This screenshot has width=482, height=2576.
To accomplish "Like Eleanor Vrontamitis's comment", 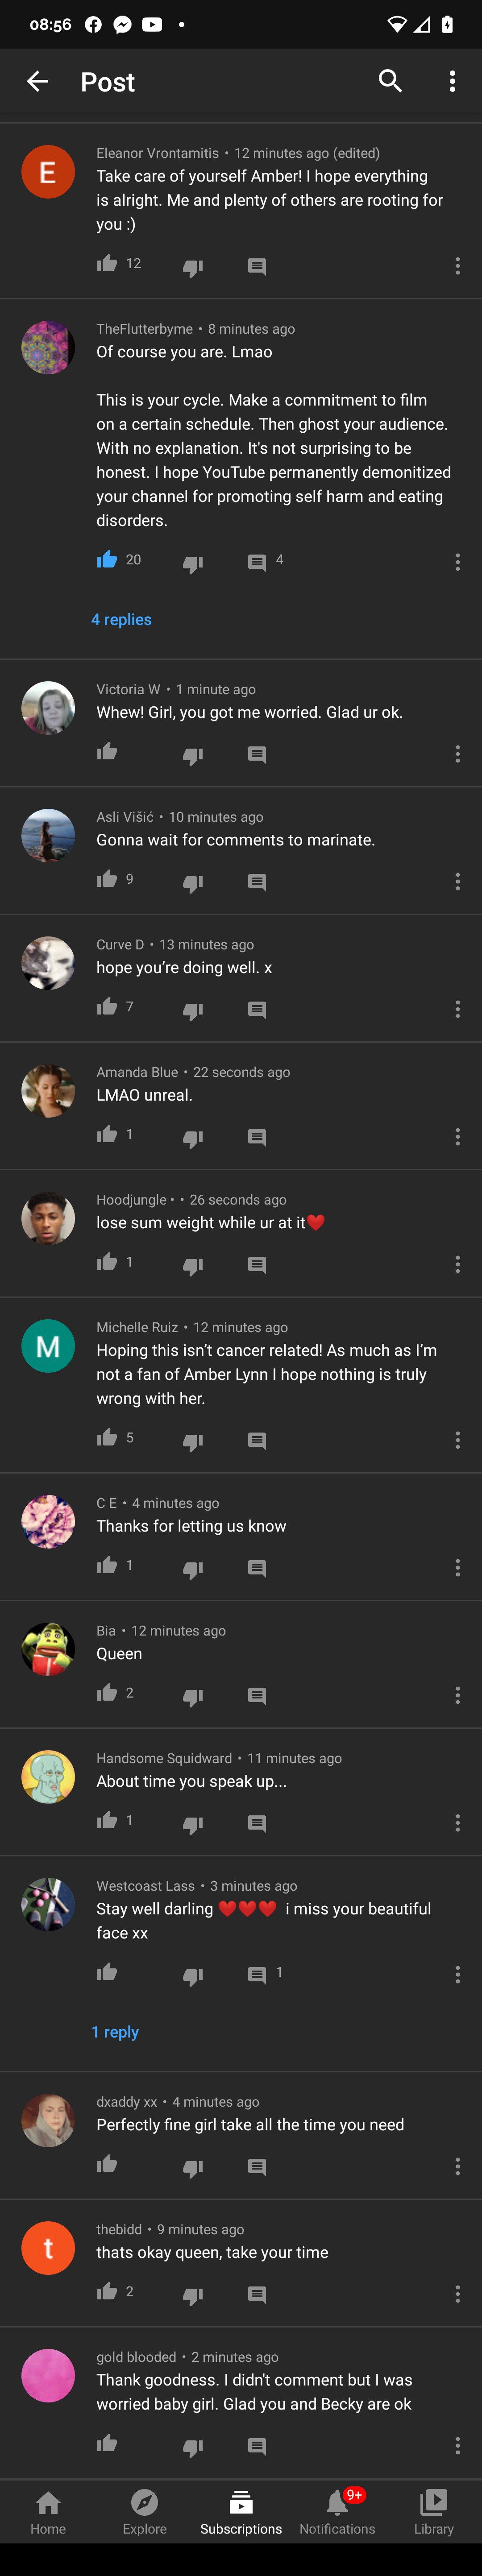I will click(x=107, y=264).
